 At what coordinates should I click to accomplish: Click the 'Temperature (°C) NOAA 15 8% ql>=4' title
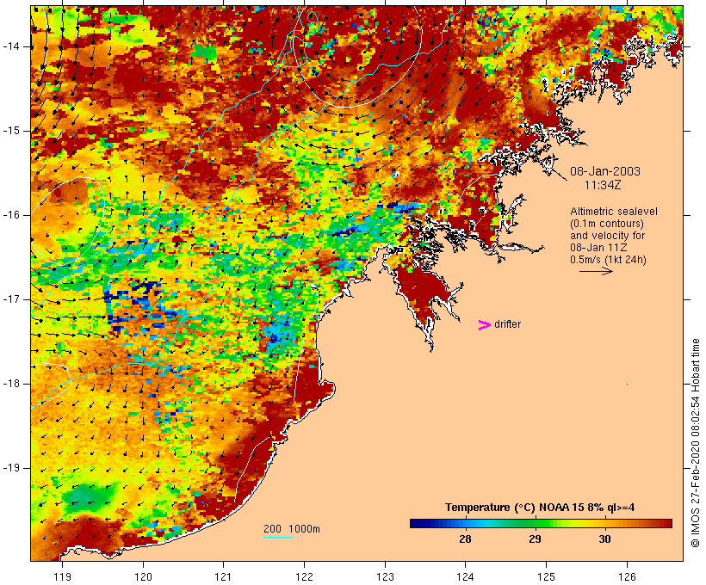540,508
